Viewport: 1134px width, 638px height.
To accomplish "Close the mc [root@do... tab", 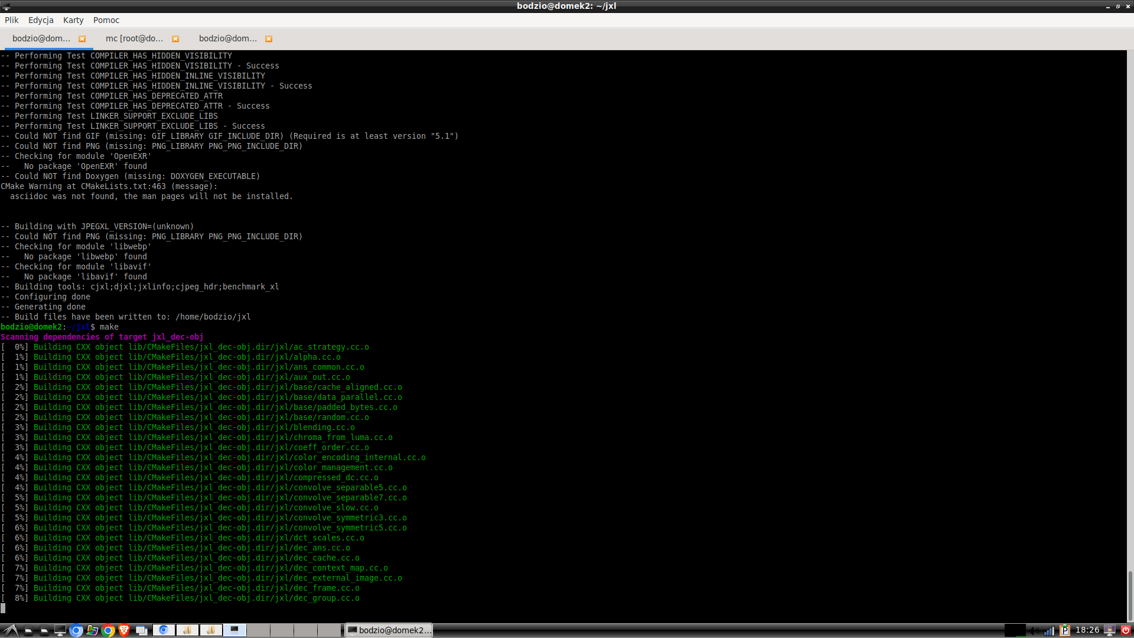I will click(175, 39).
